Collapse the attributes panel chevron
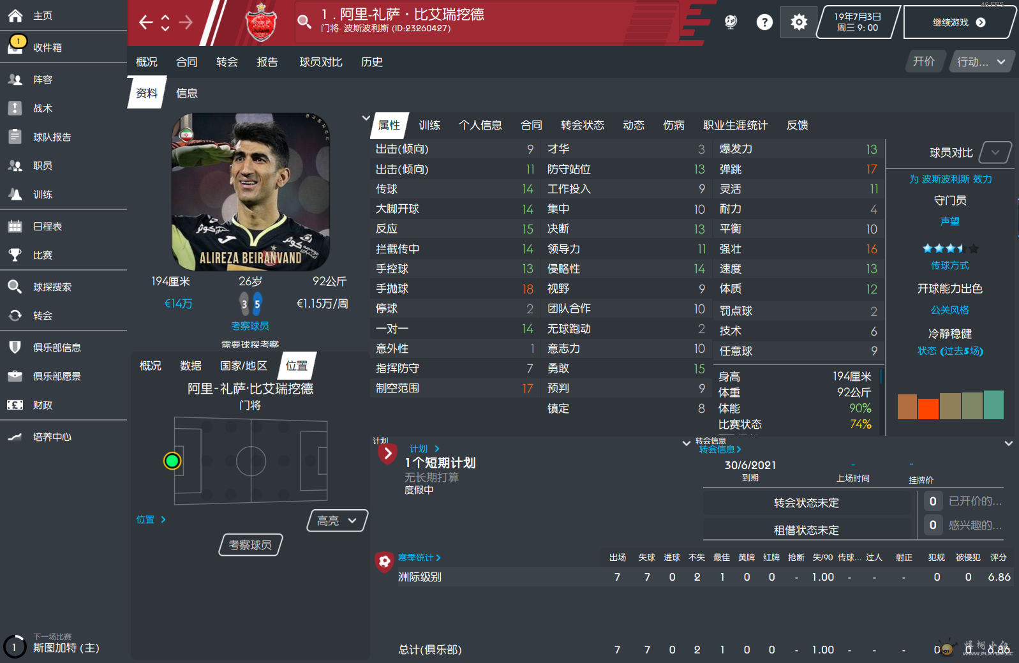This screenshot has height=663, width=1019. [x=366, y=118]
